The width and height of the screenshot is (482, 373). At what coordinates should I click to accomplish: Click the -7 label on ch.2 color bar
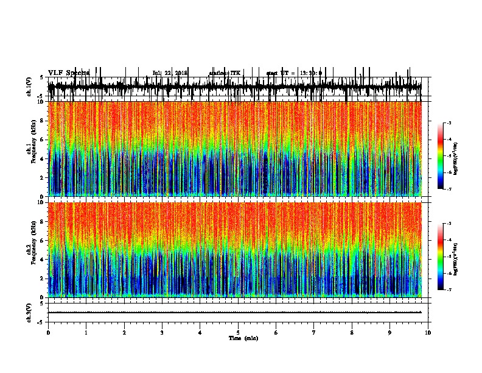(x=449, y=290)
